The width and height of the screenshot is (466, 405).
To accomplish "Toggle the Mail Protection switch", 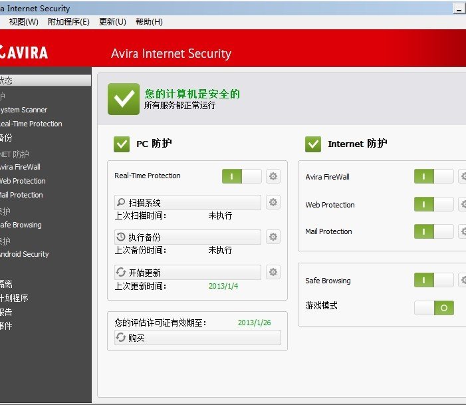I will (433, 231).
